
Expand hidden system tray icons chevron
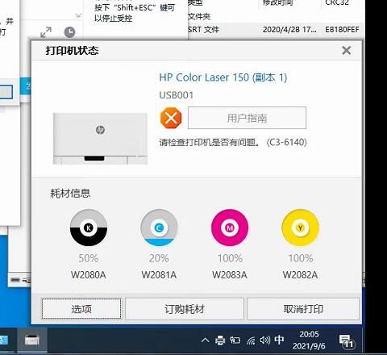pos(205,340)
